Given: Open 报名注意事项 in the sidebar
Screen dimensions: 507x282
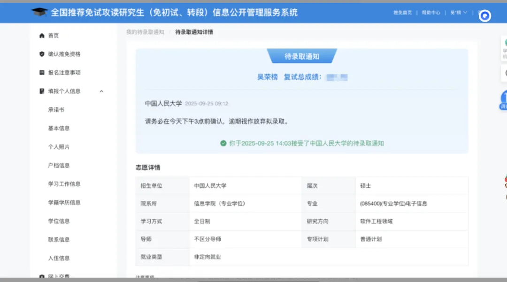Looking at the screenshot, I should (x=64, y=72).
